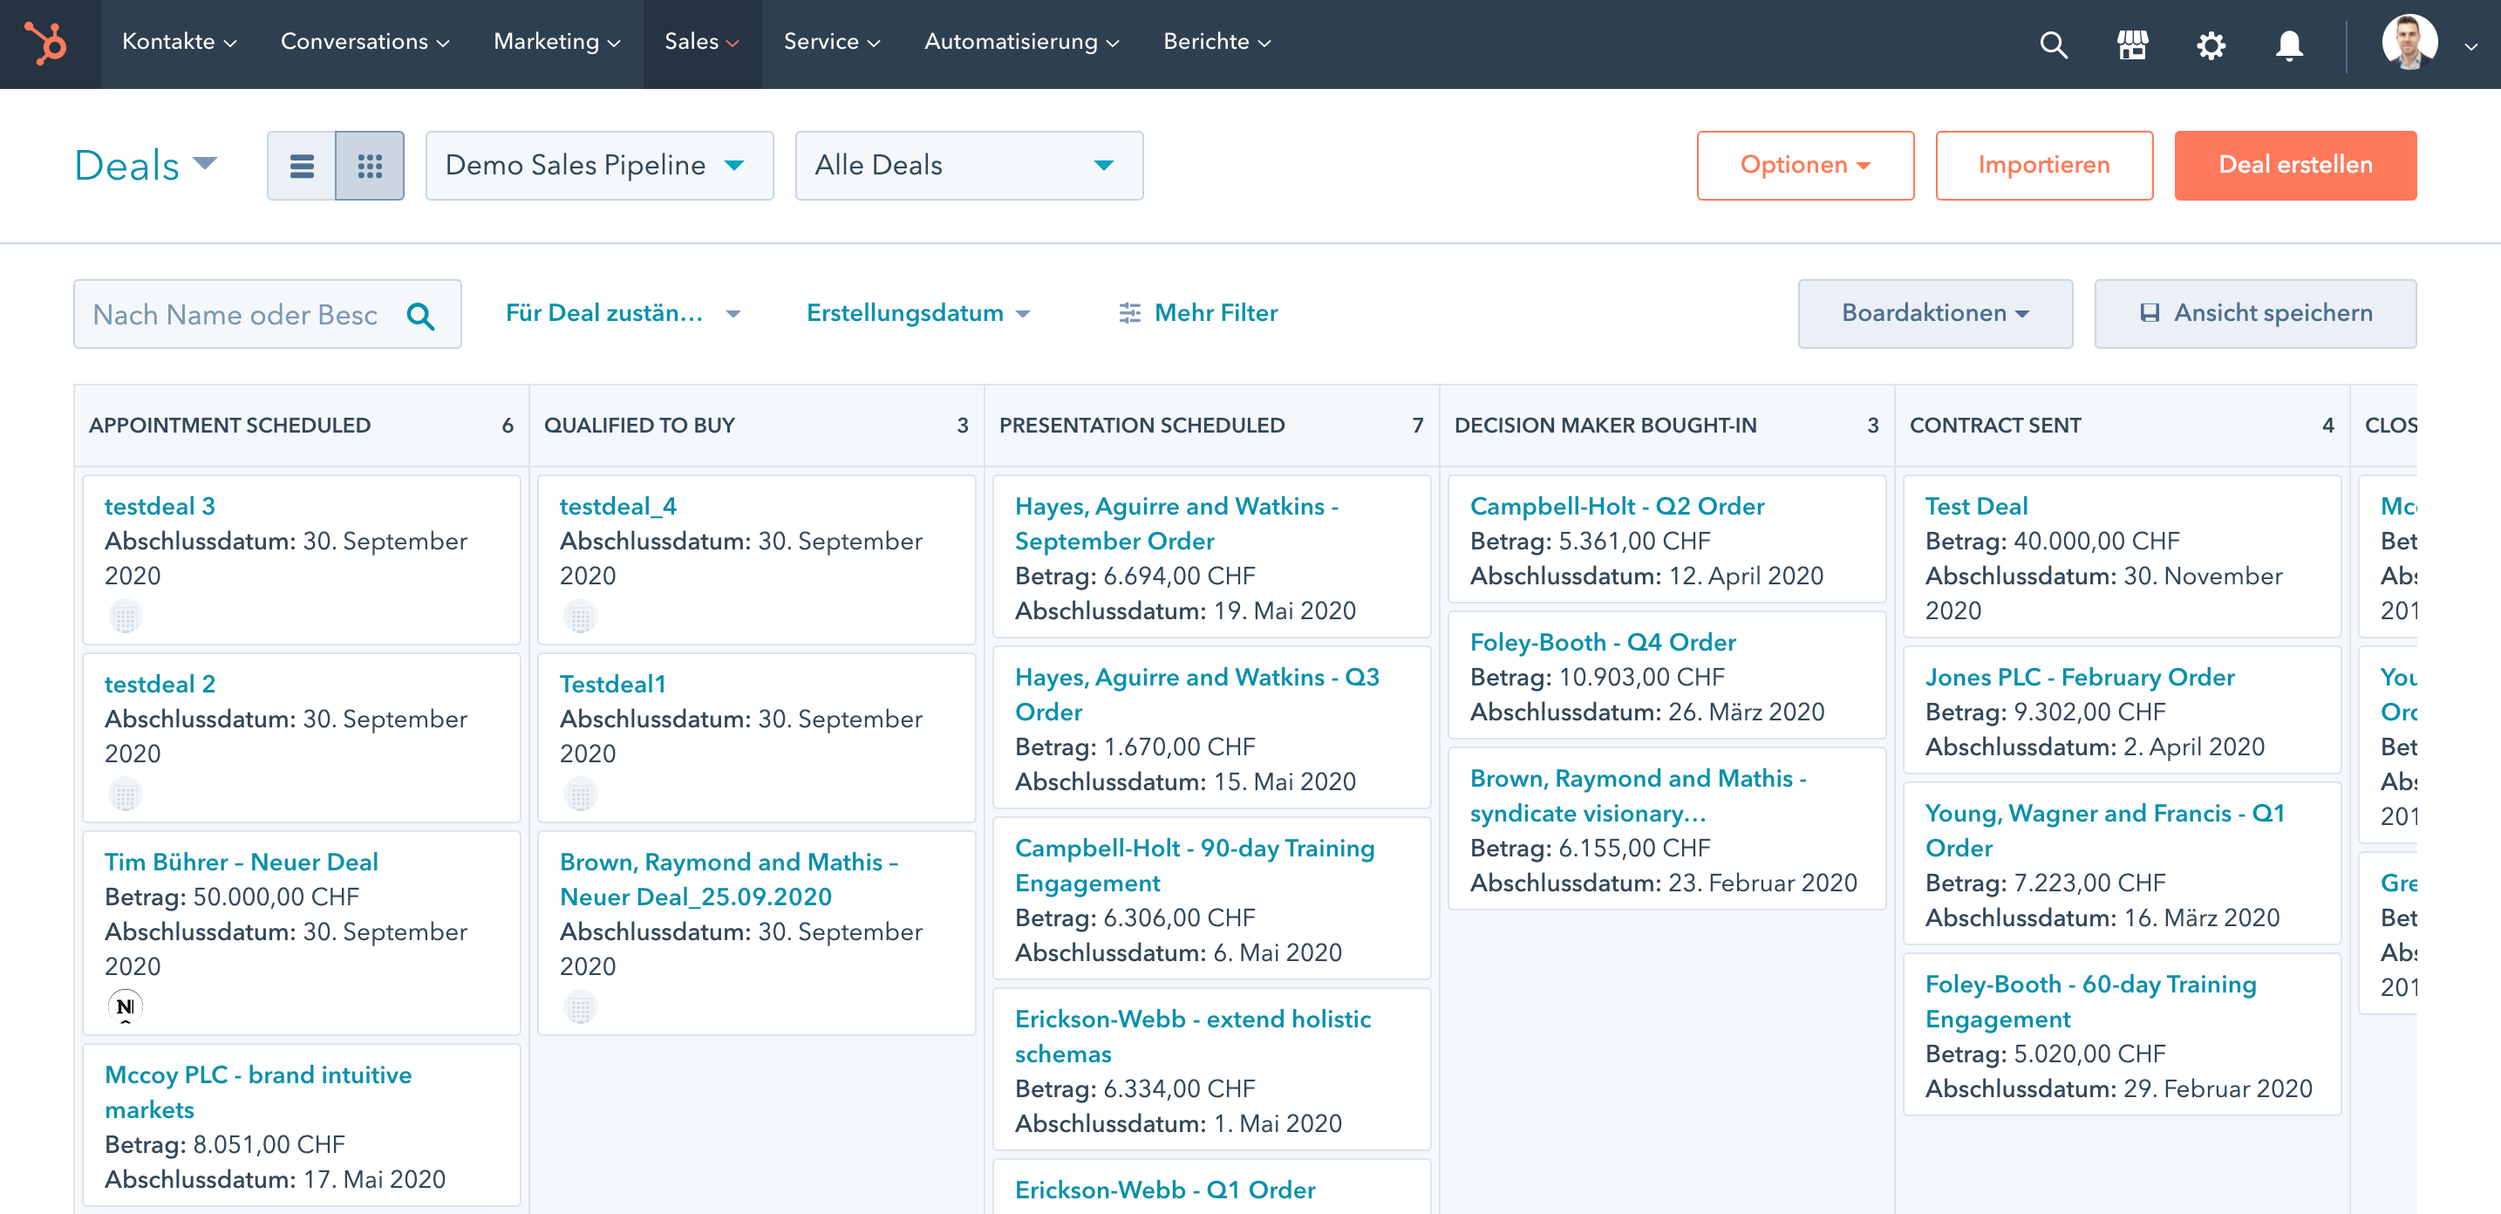The width and height of the screenshot is (2501, 1214).
Task: Open Campbell-Holt - Q2 Order deal
Action: point(1617,506)
